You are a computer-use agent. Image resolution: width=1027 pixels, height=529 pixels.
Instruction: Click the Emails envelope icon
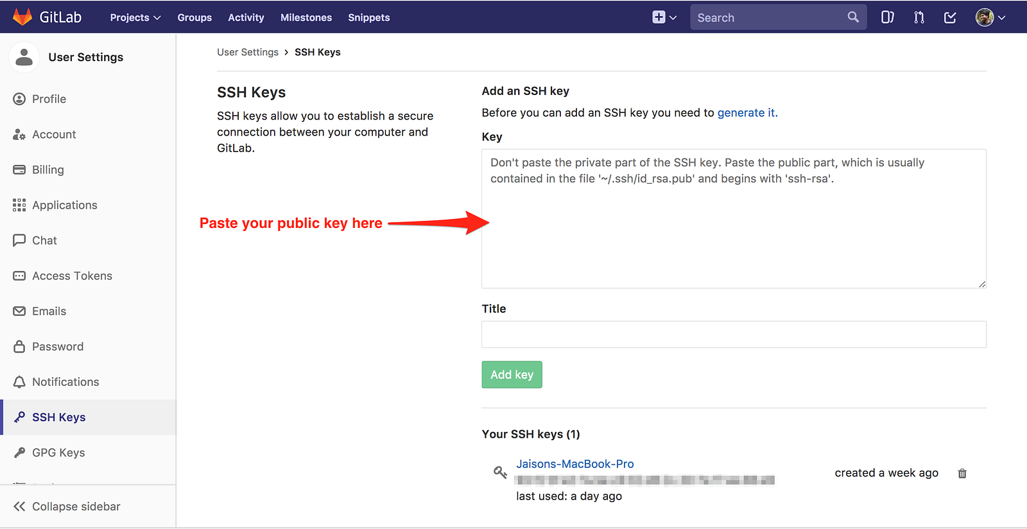[x=20, y=311]
